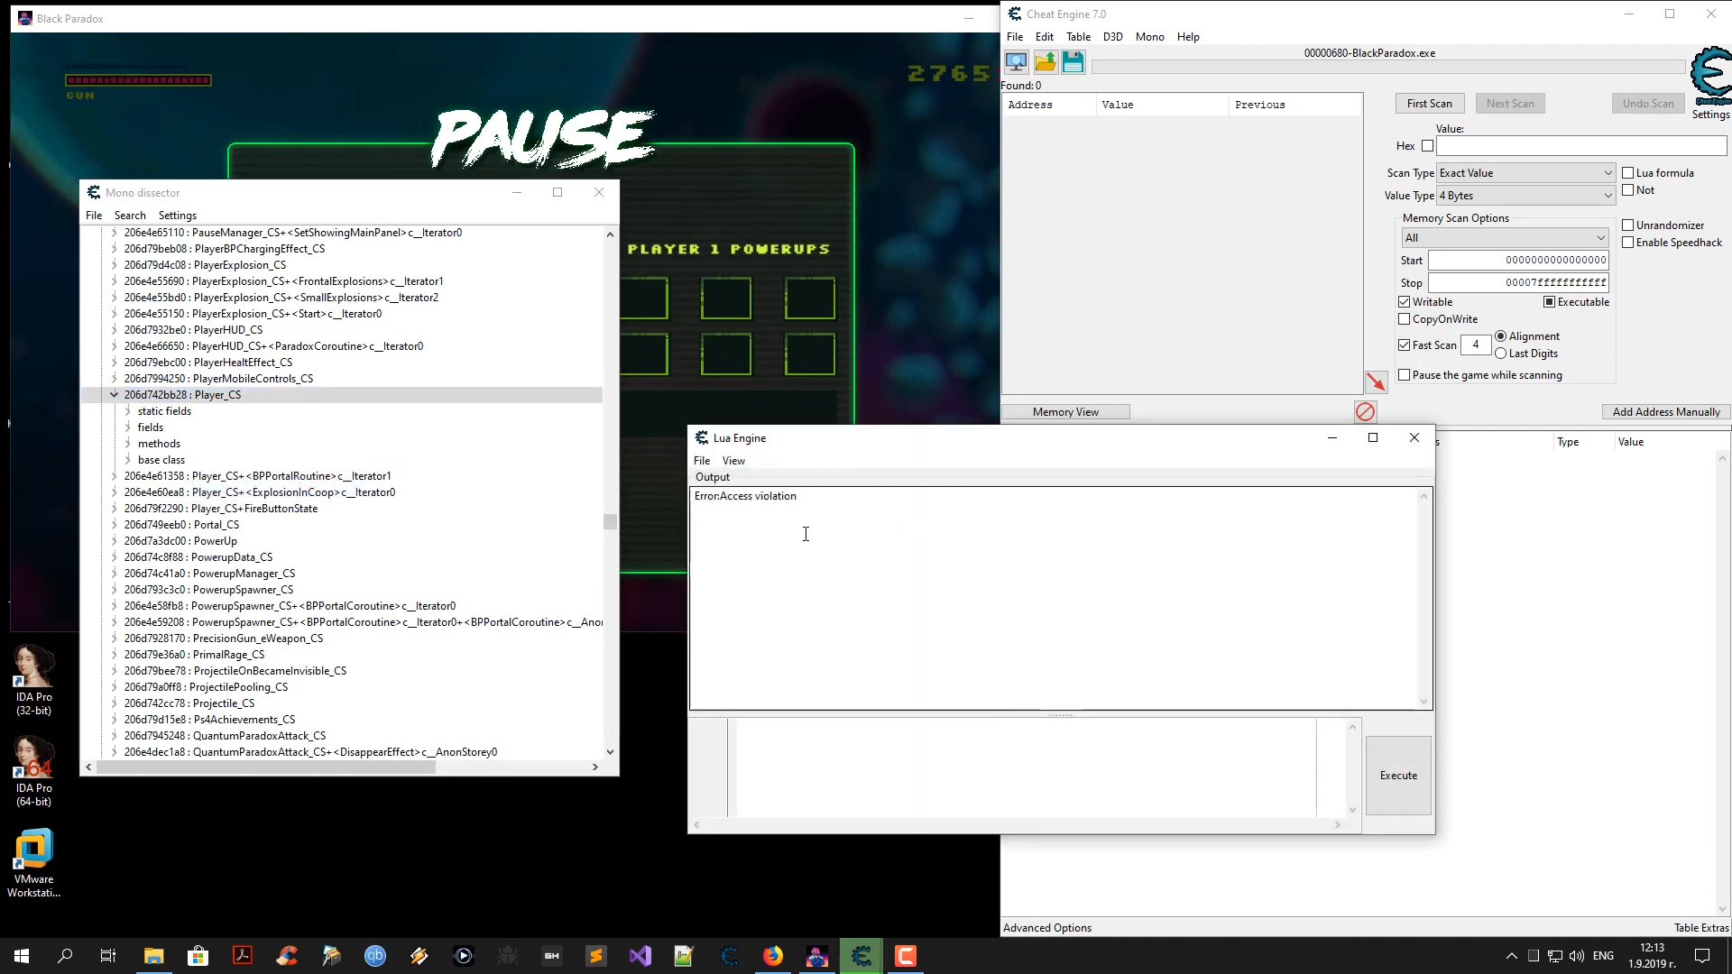Screen dimensions: 1732x974
Task: Collapse the Player_CS tree node
Action: [x=114, y=395]
